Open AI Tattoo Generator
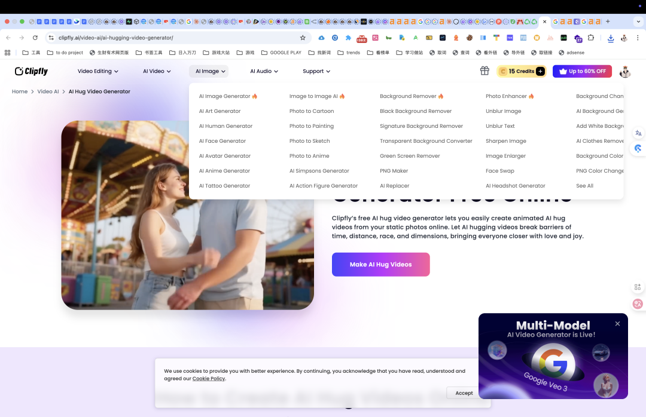This screenshot has width=646, height=417. pos(224,186)
